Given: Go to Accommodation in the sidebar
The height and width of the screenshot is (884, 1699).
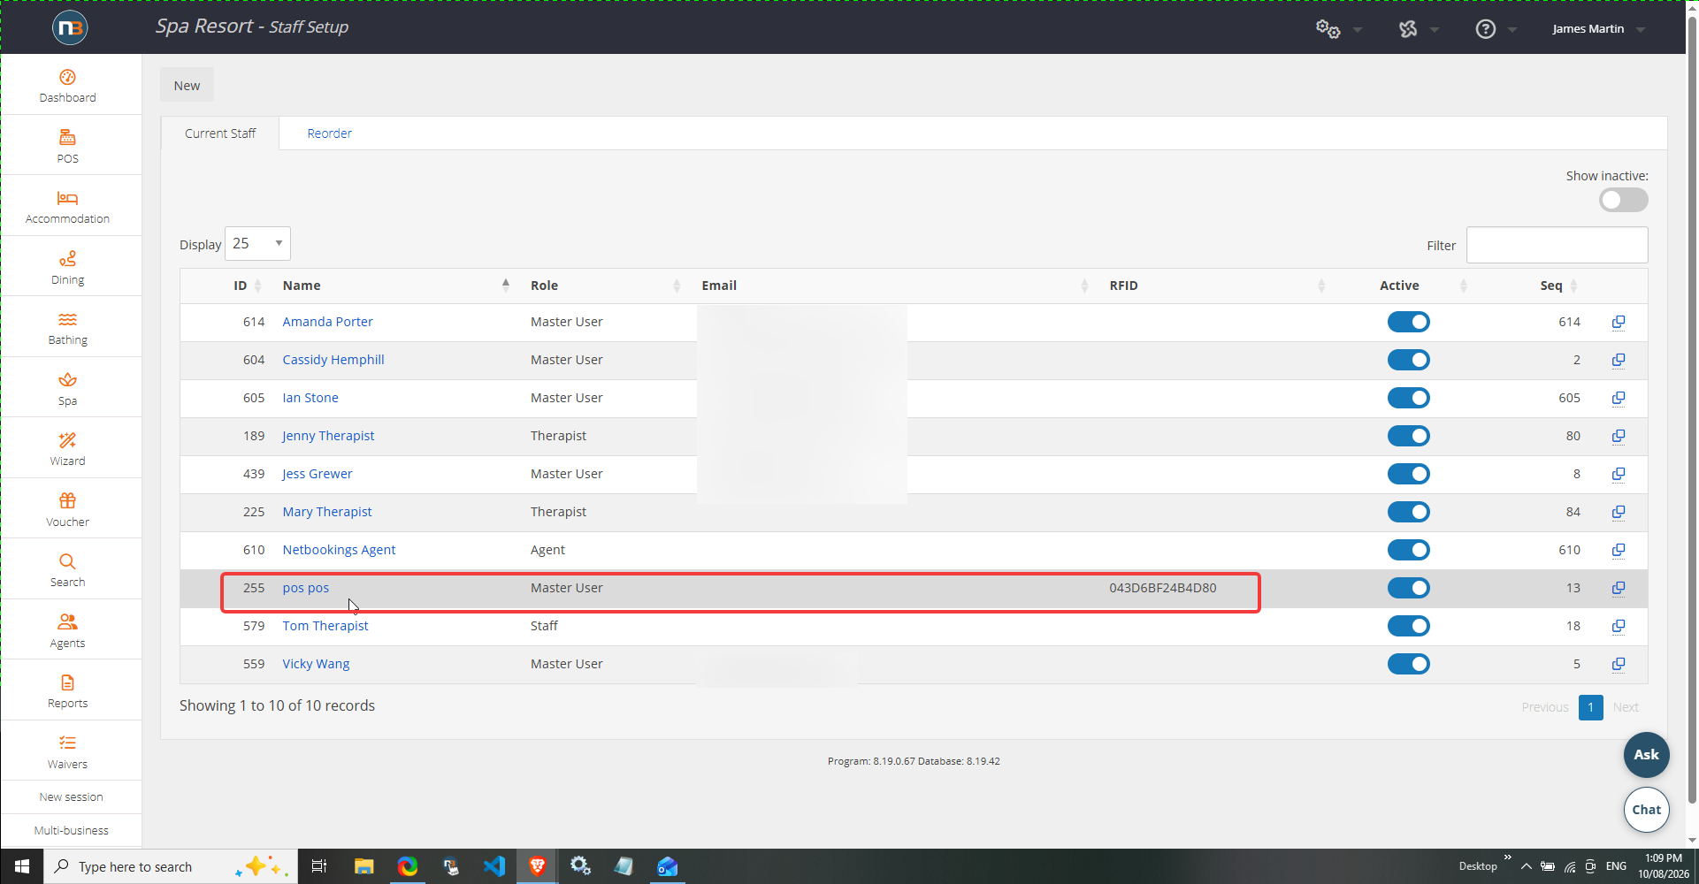Looking at the screenshot, I should (x=68, y=207).
